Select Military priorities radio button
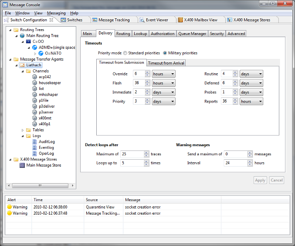 165,53
